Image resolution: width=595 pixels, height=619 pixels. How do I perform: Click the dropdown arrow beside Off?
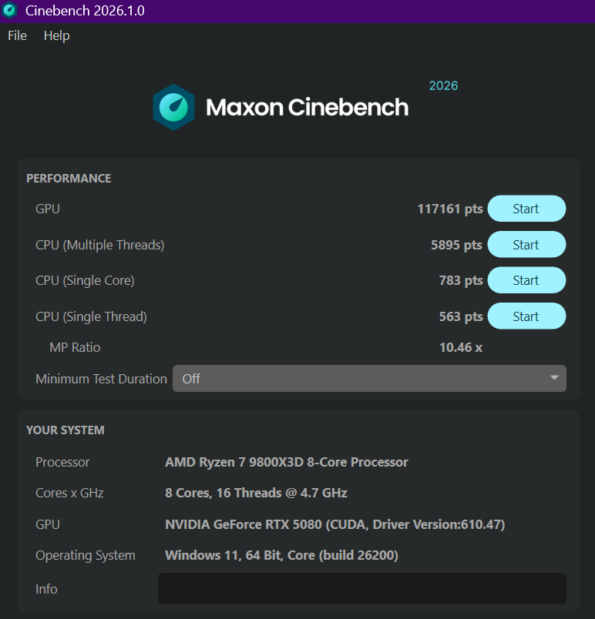[x=554, y=378]
